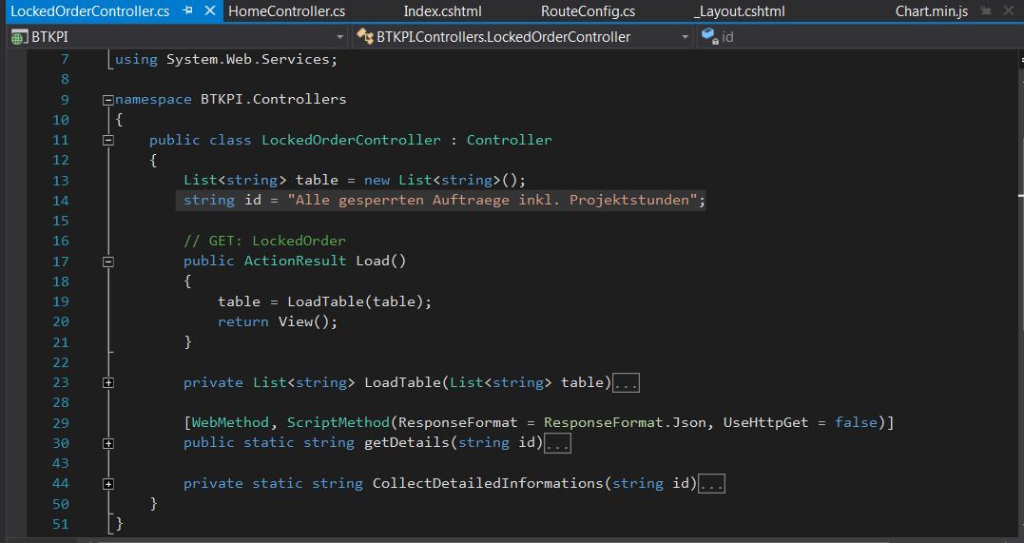Image resolution: width=1024 pixels, height=543 pixels.
Task: Click the Controller base class name
Action: point(509,140)
